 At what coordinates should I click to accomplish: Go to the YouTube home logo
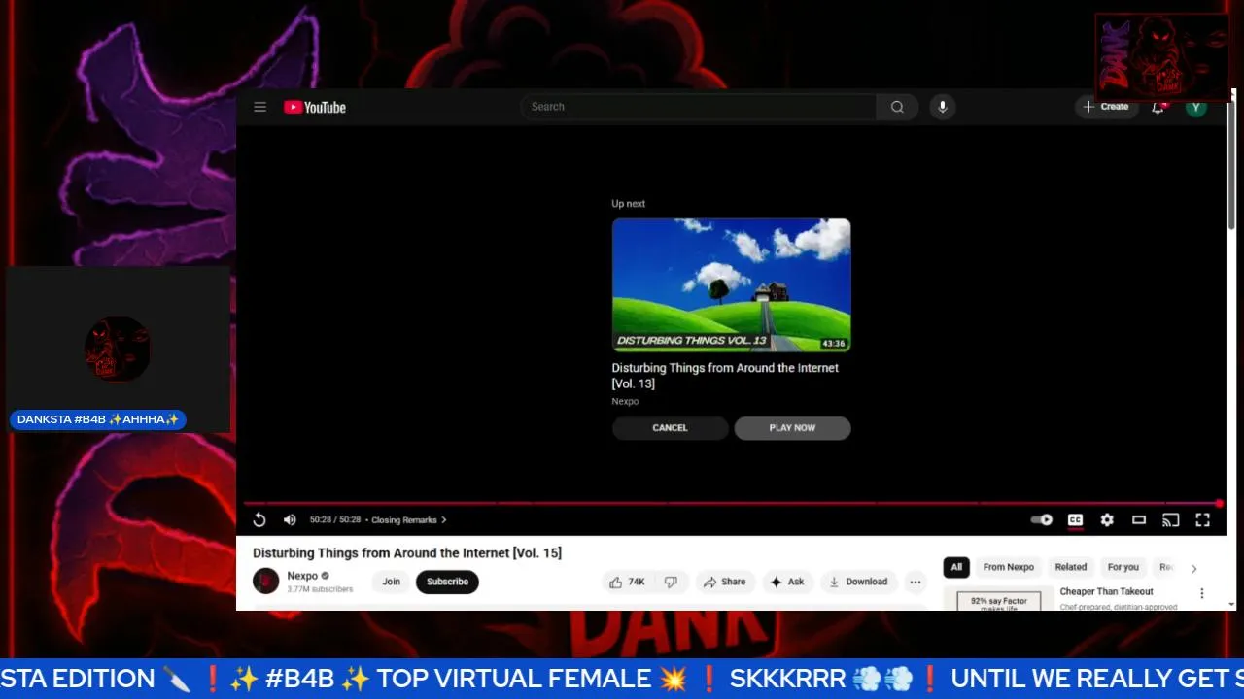click(x=315, y=107)
